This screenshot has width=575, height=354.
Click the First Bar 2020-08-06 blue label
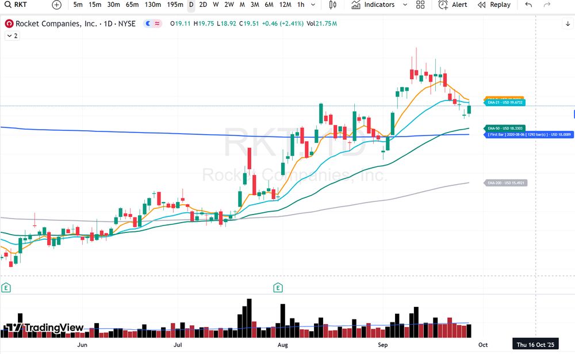528,134
